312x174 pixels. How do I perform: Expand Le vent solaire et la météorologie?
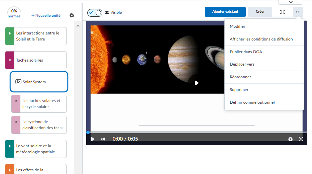tap(10, 146)
